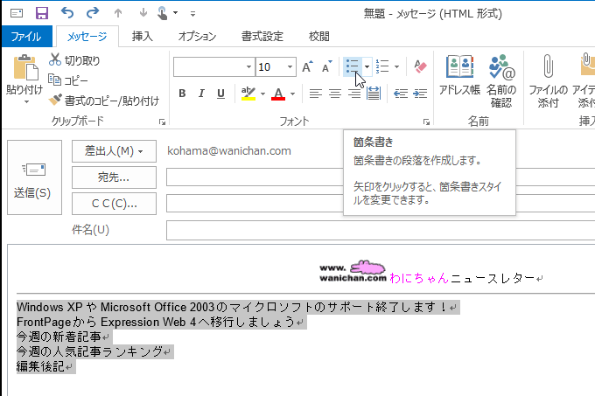Click the pink わにちゃん text
This screenshot has width=595, height=396.
tap(419, 278)
